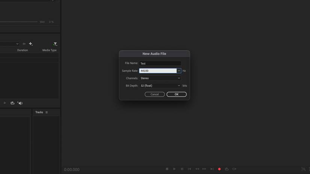Switch to the Tracks tab
310x174 pixels.
pos(39,112)
